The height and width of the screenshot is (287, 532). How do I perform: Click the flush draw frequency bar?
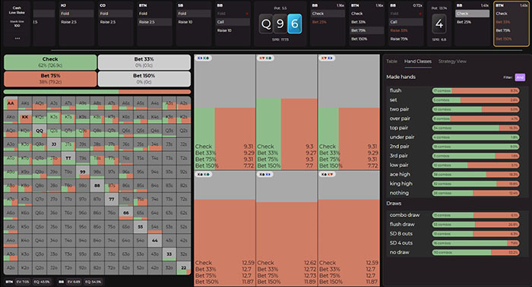pos(475,224)
